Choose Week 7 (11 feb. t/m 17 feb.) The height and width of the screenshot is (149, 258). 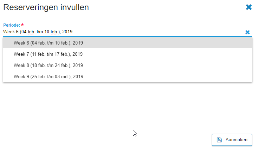click(x=128, y=54)
